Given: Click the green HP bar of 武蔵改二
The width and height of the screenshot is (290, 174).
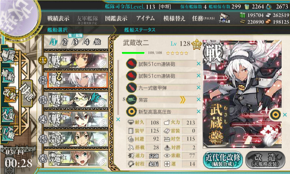Looking at the screenshot, I should (x=133, y=53).
